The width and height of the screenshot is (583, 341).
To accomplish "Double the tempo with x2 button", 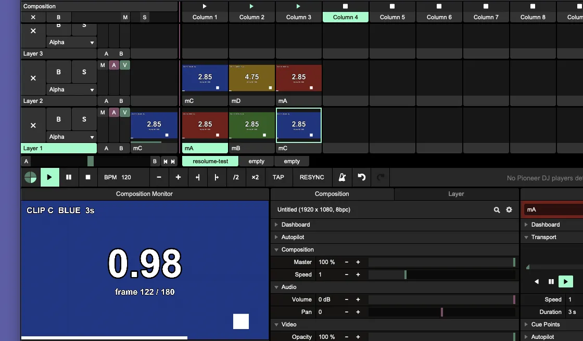I will 255,177.
